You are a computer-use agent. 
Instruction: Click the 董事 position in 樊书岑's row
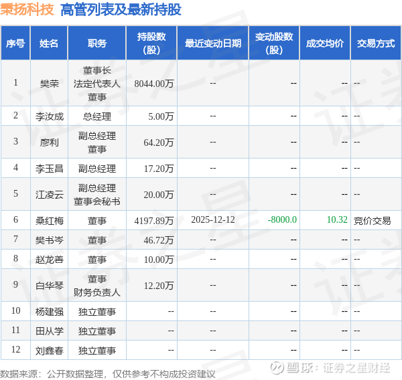click(x=97, y=240)
